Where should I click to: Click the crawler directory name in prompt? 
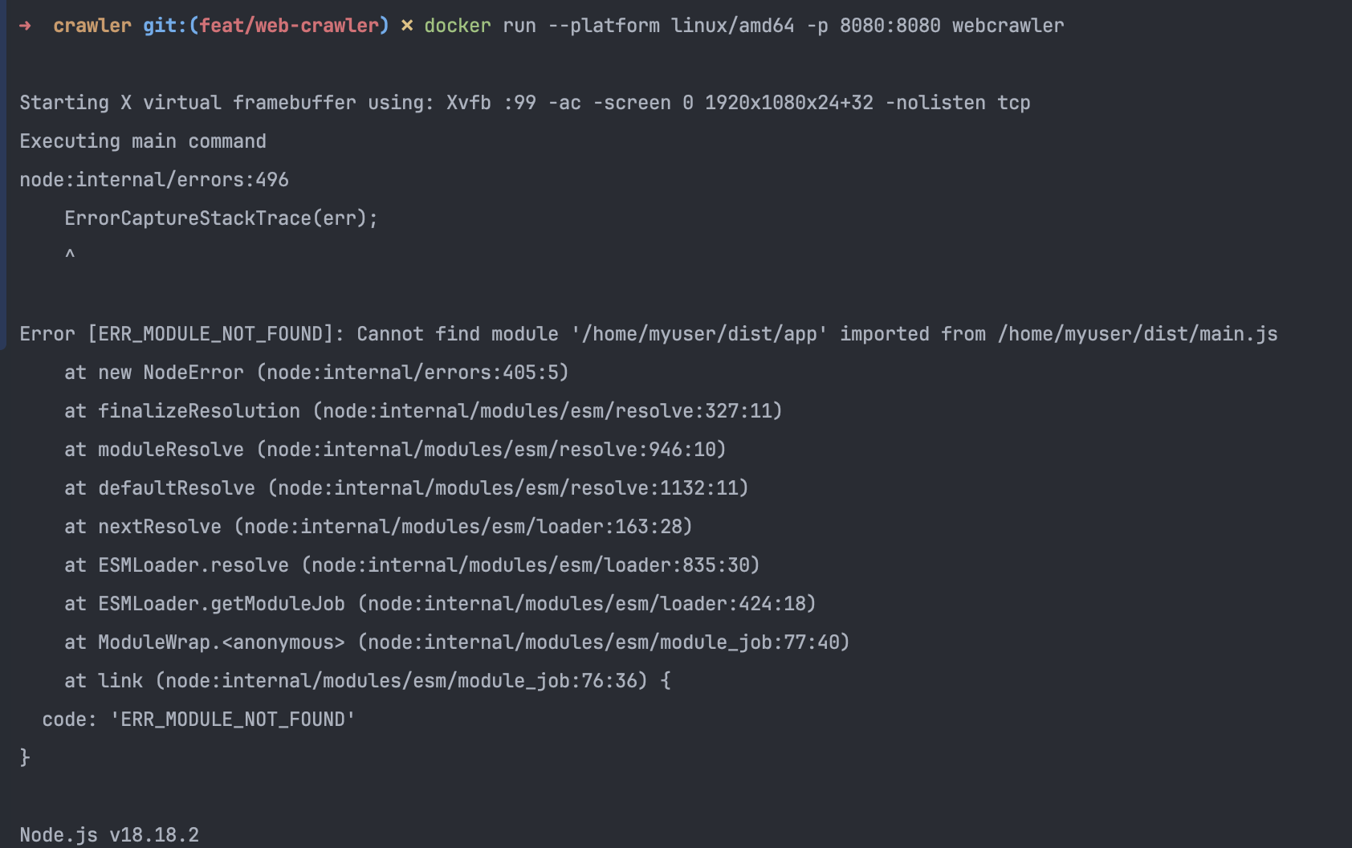point(92,26)
